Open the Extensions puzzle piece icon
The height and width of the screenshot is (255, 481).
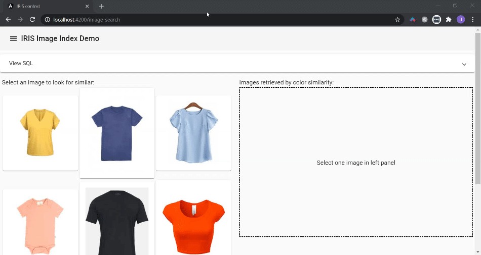click(x=449, y=20)
